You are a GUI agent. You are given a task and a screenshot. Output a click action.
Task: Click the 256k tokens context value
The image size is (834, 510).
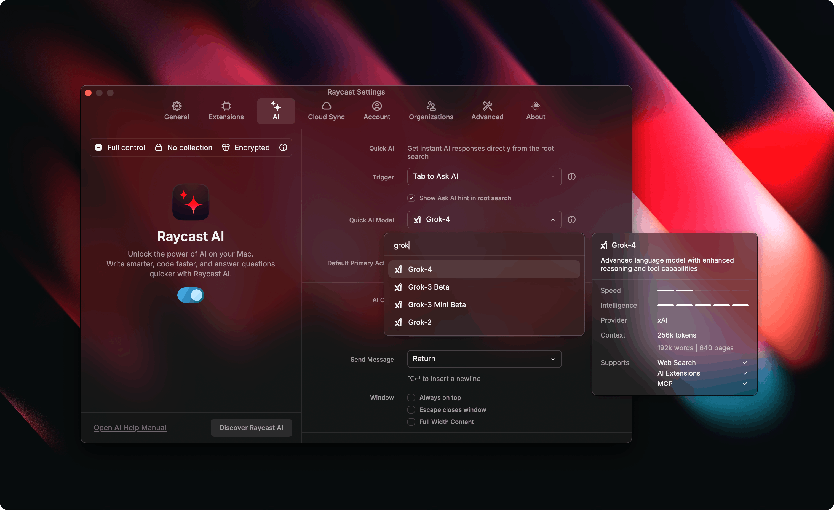(x=677, y=335)
